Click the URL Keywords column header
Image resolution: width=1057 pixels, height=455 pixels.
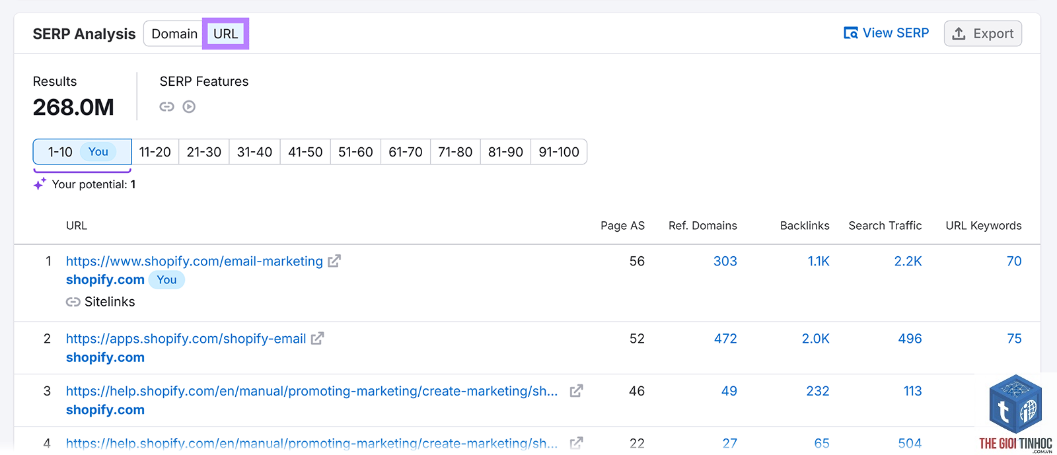(984, 226)
